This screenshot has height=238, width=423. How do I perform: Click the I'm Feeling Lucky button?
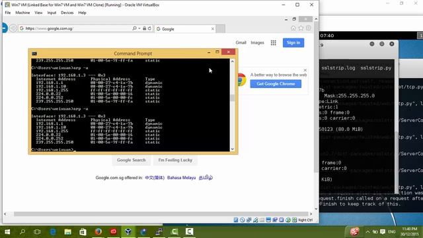(x=175, y=160)
